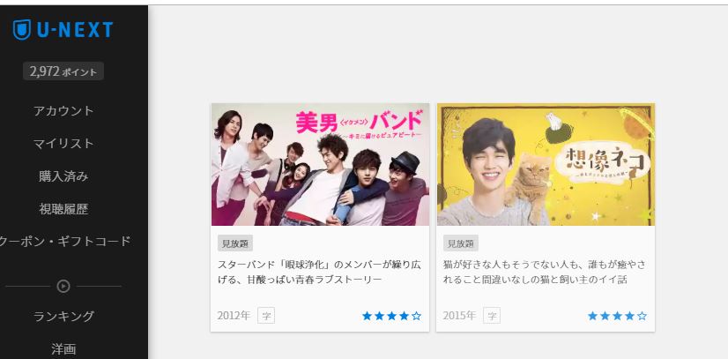Open マイリスト in the sidebar
728x359 pixels.
(63, 144)
